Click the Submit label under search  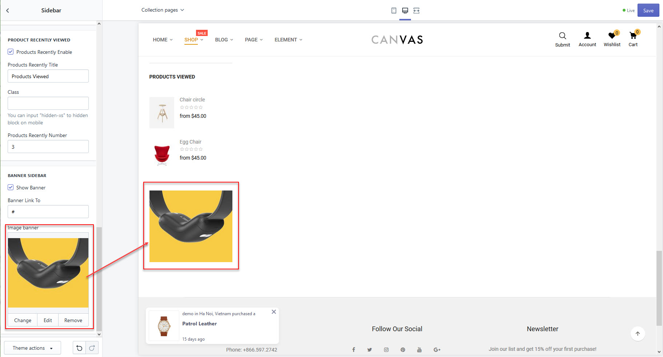(x=563, y=45)
